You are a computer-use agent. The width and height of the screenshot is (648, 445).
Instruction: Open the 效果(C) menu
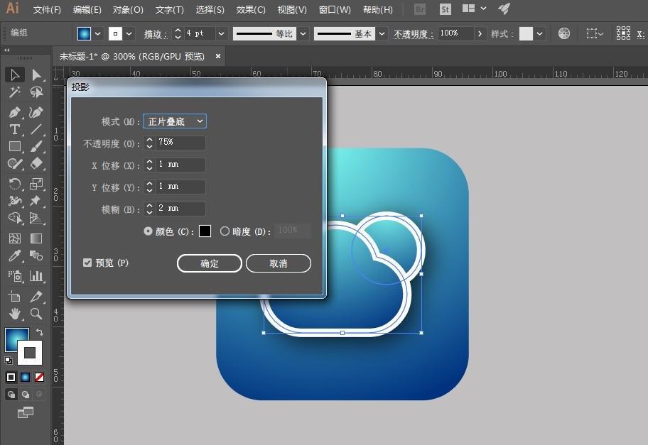tap(251, 9)
